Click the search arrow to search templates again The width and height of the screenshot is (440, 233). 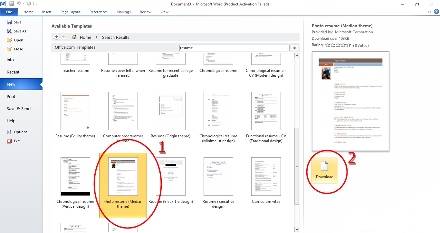[x=294, y=47]
